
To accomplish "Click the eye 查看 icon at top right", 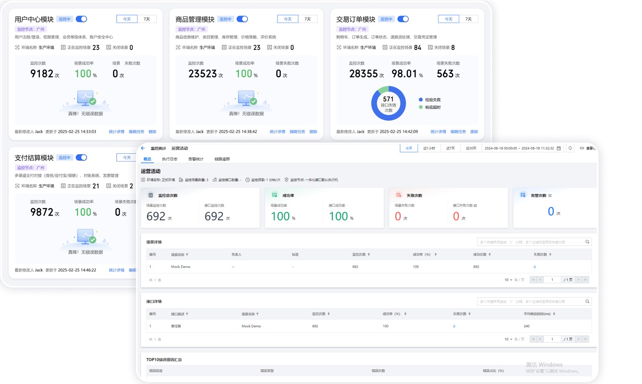I will [x=582, y=148].
